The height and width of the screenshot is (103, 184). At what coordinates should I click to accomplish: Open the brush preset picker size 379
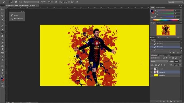pyautogui.click(x=11, y=2)
